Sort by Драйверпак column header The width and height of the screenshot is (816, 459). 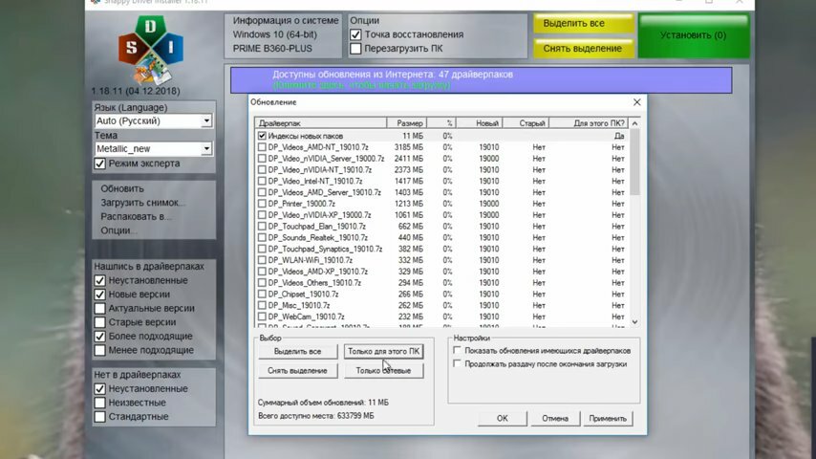tap(321, 123)
